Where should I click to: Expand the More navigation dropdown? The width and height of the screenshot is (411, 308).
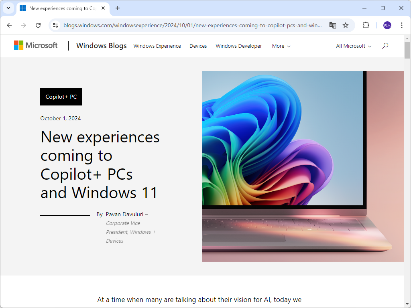tap(281, 46)
